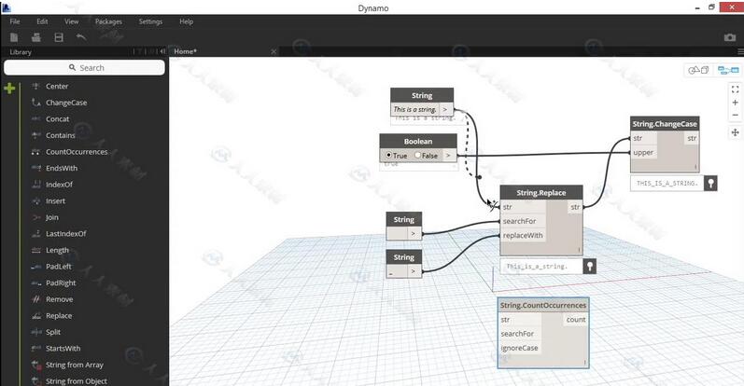744x386 pixels.
Task: Pin the String.ChangeCase output preview
Action: point(710,184)
